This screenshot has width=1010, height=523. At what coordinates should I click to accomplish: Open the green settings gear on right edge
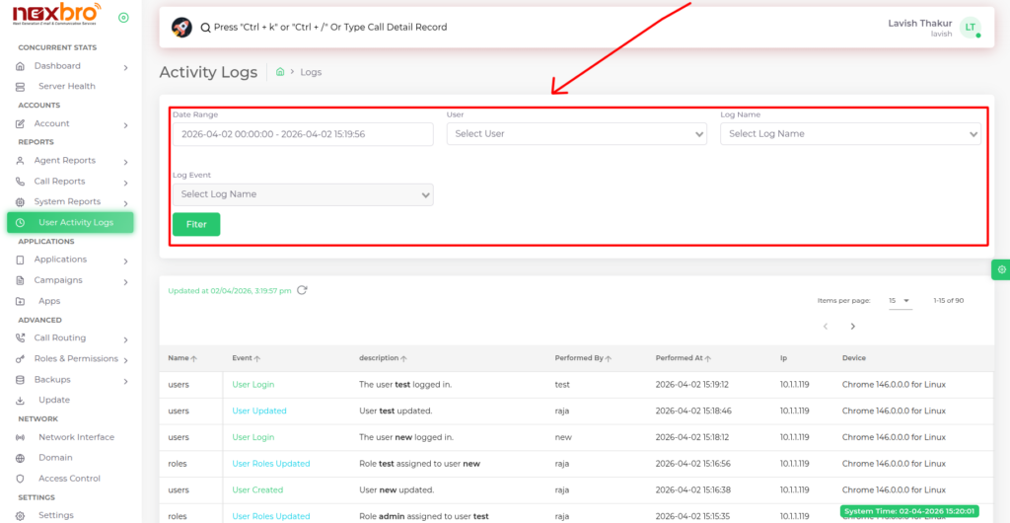[1001, 269]
